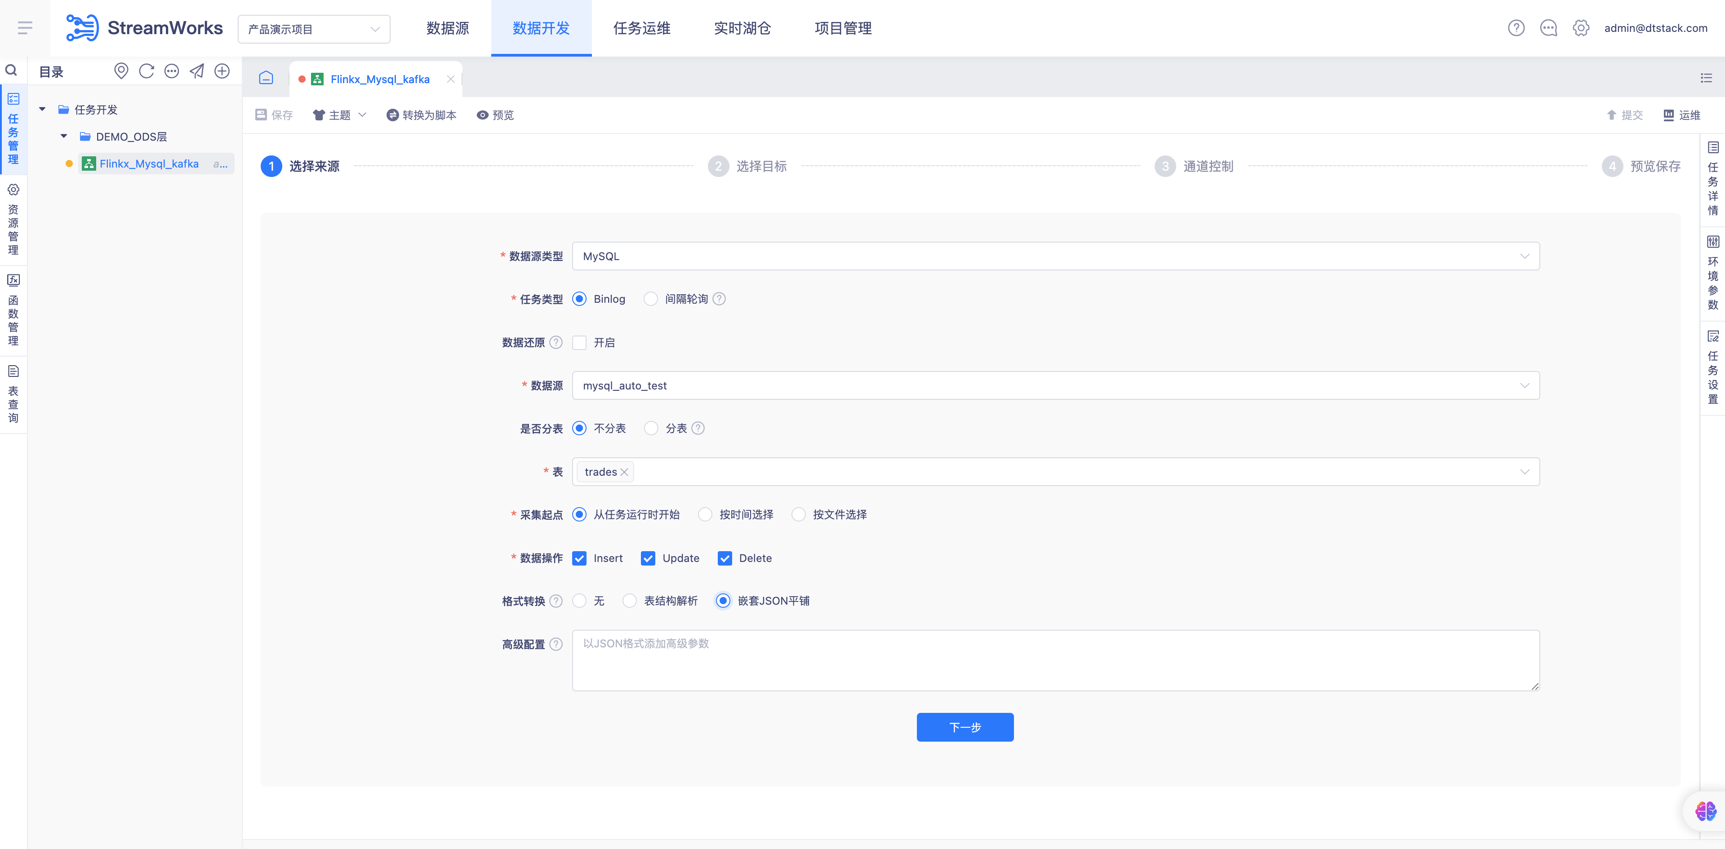
Task: Switch to the 数据开发 top menu
Action: pyautogui.click(x=541, y=28)
